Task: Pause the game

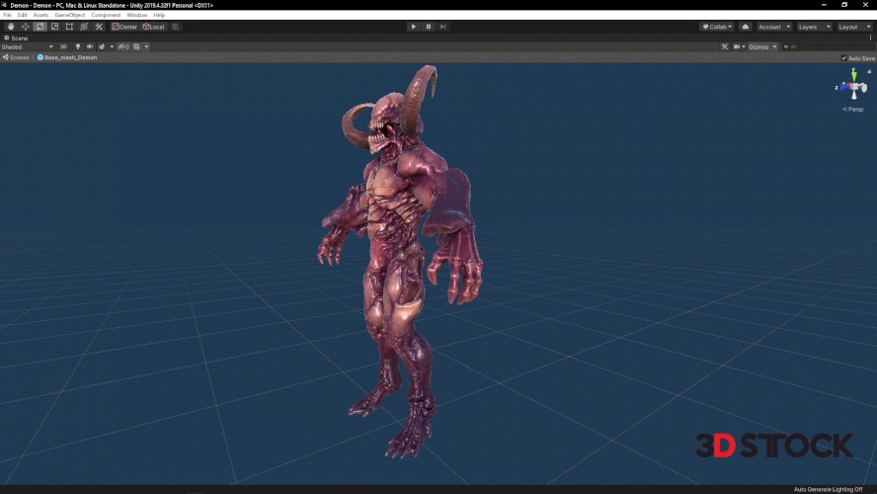Action: pyautogui.click(x=429, y=27)
